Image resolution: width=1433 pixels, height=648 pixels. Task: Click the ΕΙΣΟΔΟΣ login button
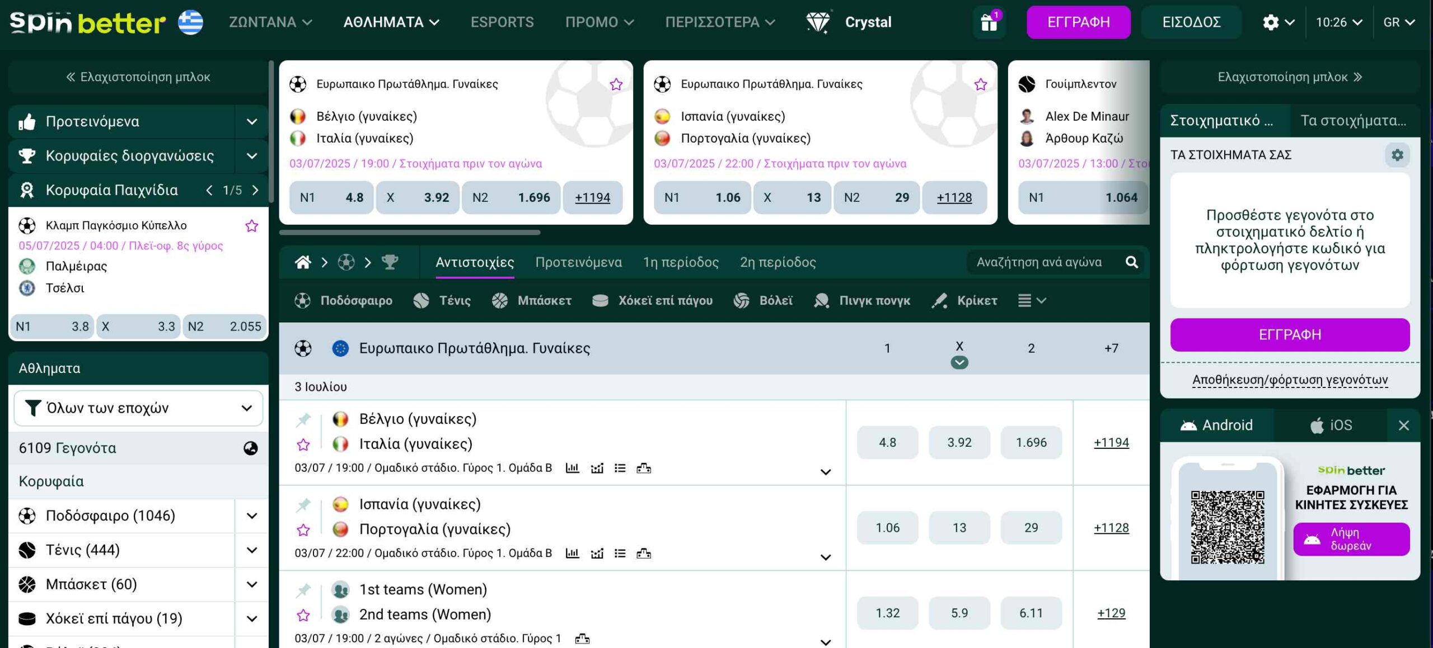1191,22
